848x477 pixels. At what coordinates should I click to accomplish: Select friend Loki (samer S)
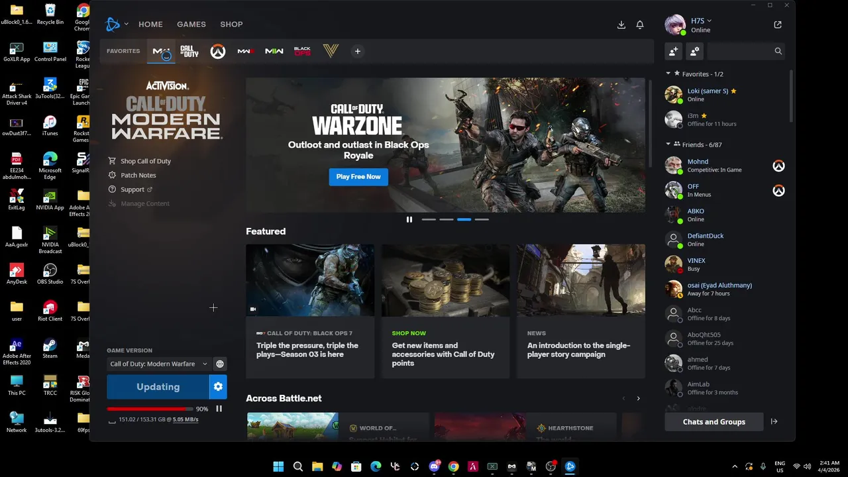pyautogui.click(x=725, y=95)
